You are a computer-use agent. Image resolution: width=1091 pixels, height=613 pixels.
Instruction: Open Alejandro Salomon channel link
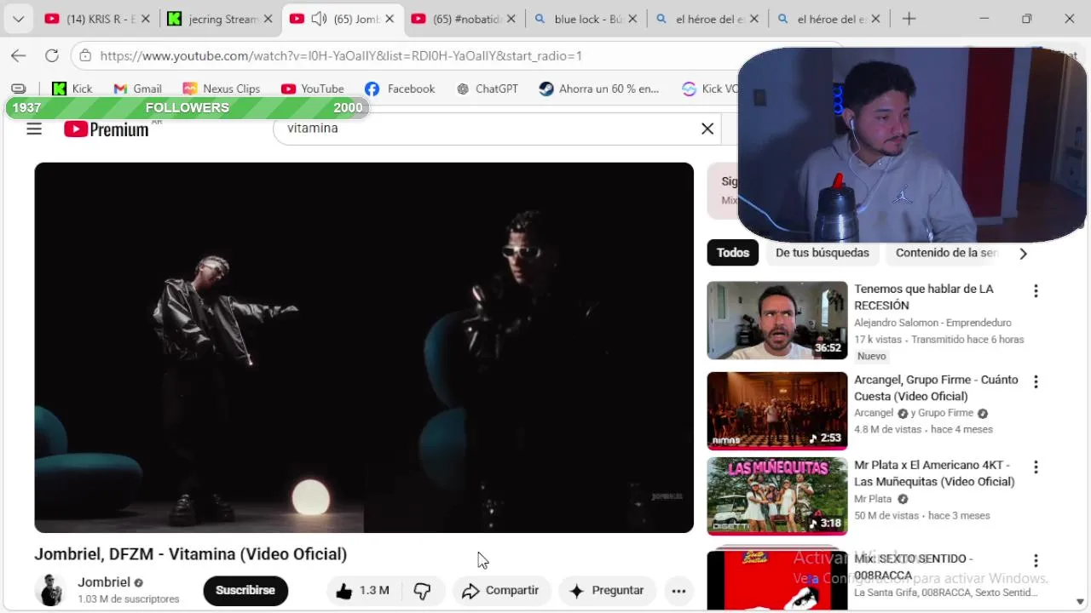click(932, 323)
